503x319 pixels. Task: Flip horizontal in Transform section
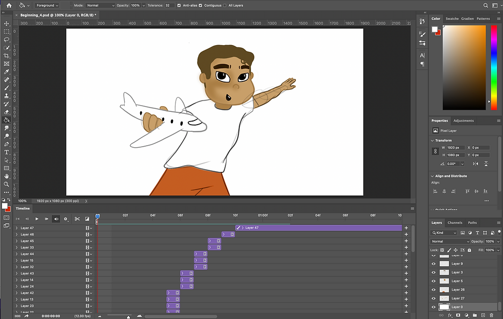tap(475, 164)
